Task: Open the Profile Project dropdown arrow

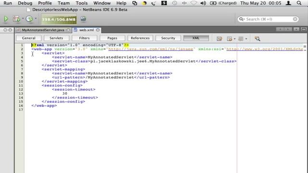Action: point(36,19)
